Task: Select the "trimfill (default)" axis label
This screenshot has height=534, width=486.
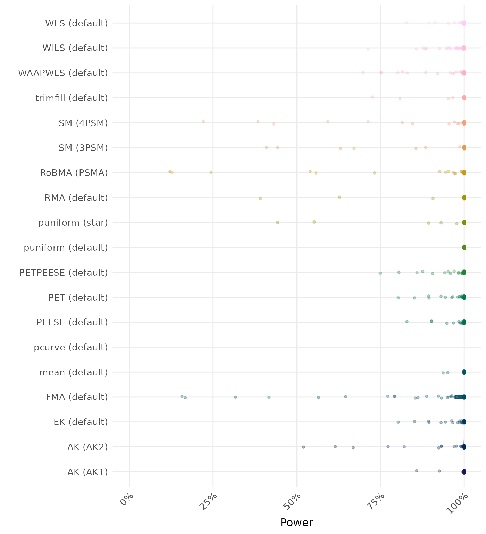Action: [x=72, y=98]
